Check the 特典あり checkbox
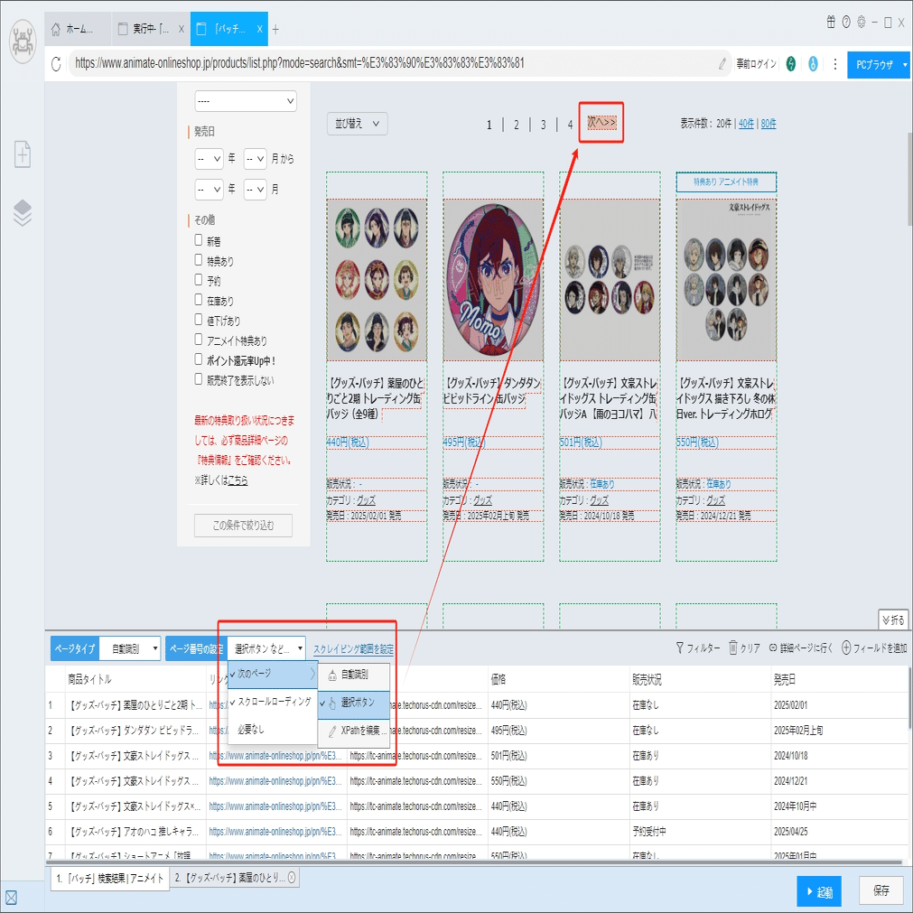The width and height of the screenshot is (913, 913). click(x=199, y=260)
